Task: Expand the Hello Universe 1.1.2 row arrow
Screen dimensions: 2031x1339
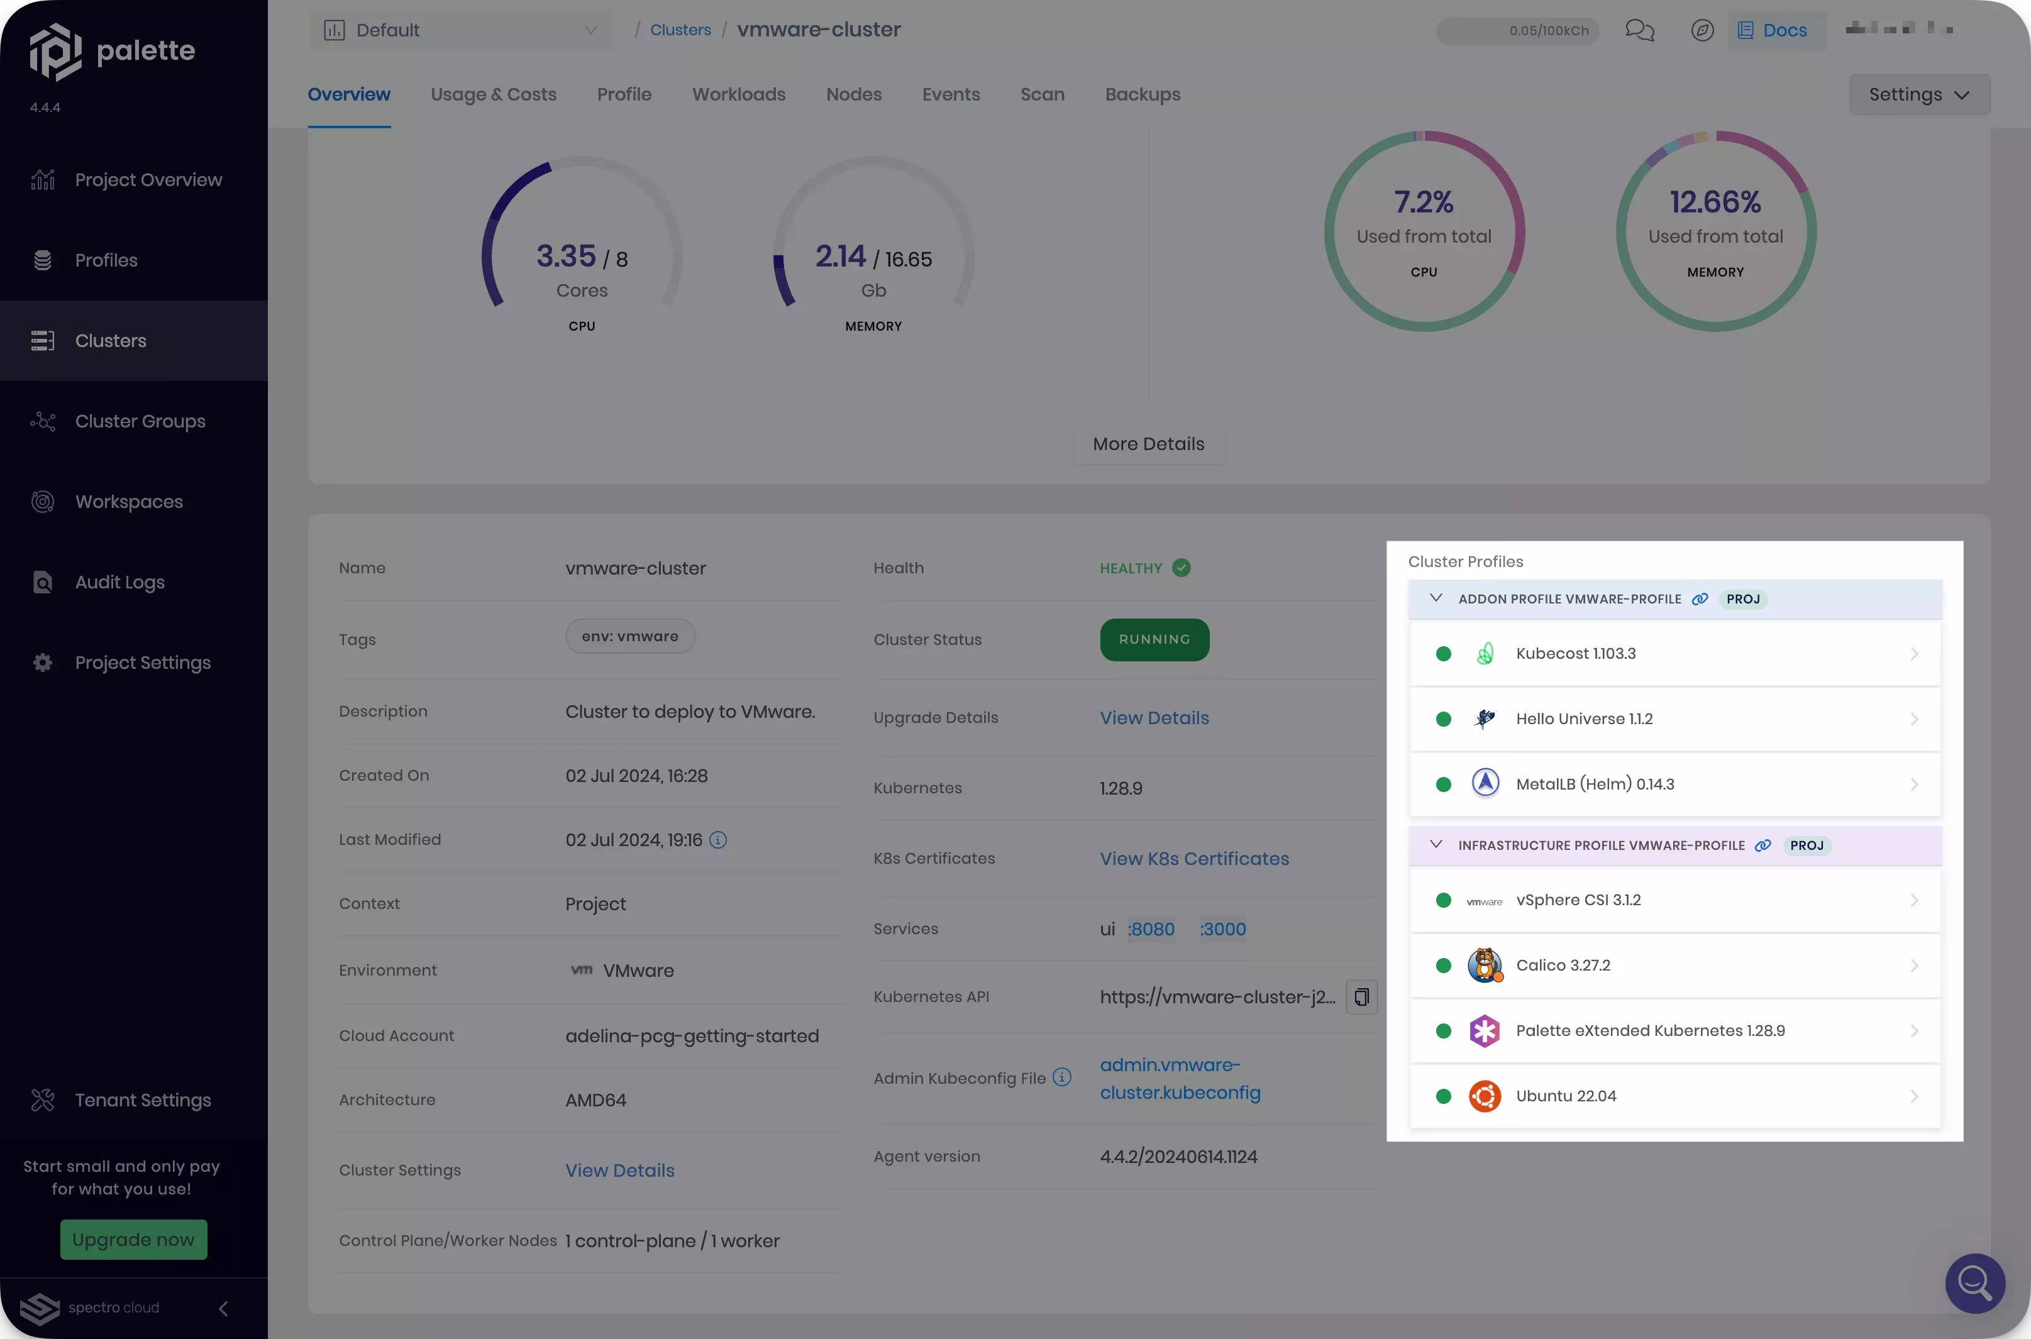Action: (1914, 720)
